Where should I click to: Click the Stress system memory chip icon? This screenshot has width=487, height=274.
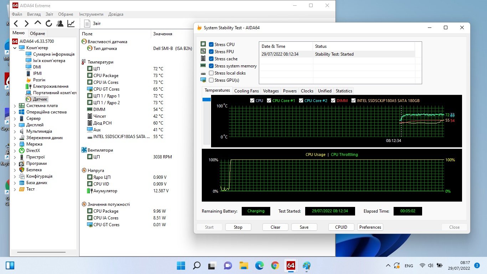click(x=203, y=66)
